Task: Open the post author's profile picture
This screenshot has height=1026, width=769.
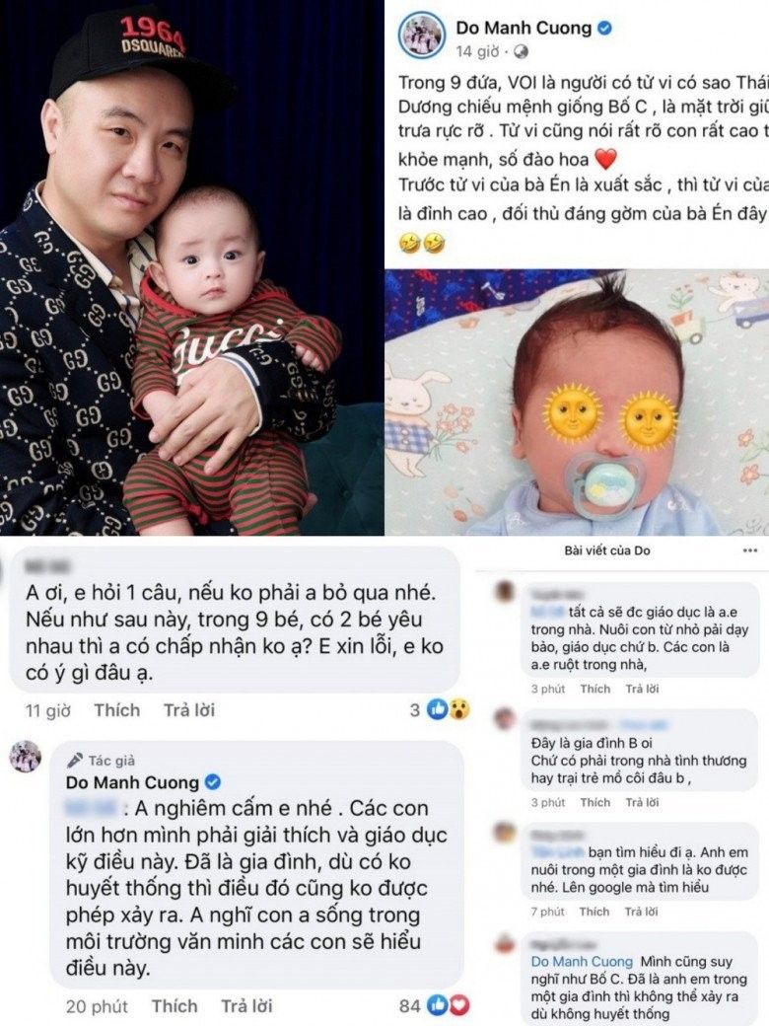Action: pos(422,36)
